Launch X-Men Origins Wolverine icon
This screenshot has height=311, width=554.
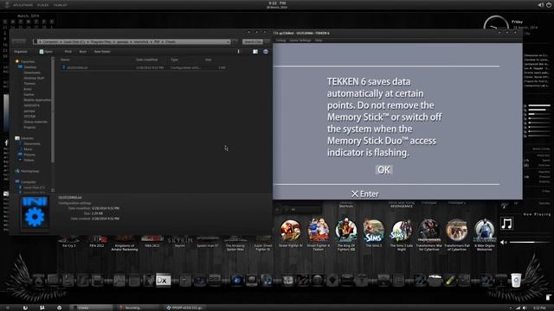coord(484,234)
